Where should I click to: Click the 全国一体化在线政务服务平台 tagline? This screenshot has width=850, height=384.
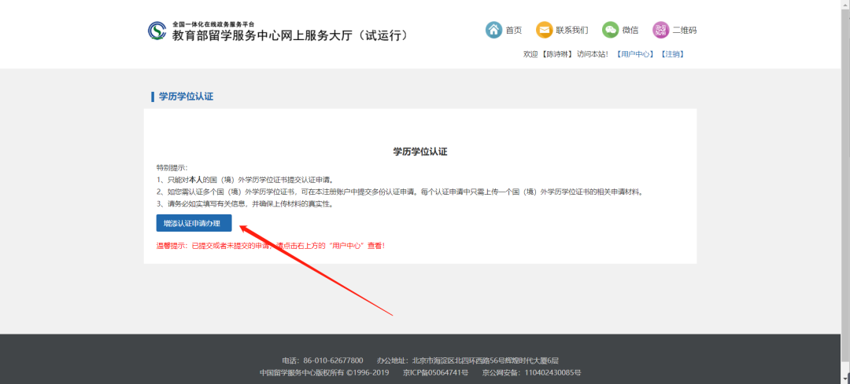click(213, 24)
